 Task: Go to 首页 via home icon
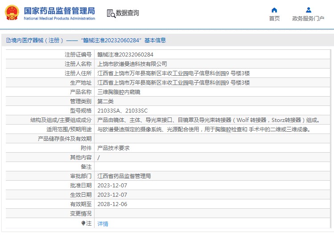(274, 10)
